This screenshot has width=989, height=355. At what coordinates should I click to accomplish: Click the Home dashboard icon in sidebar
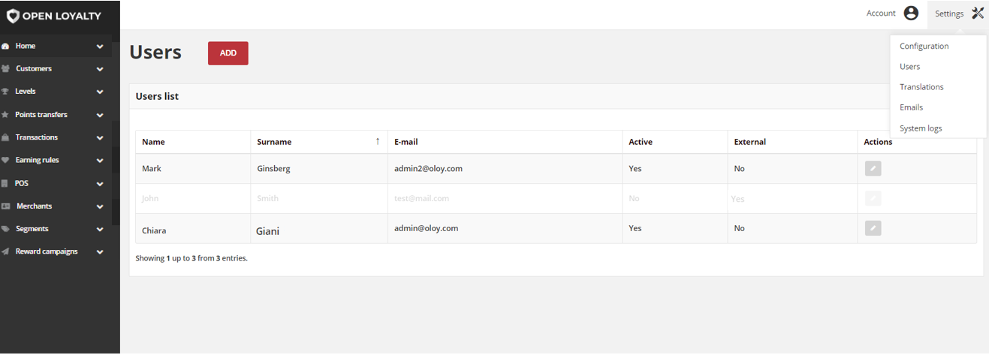tap(5, 46)
